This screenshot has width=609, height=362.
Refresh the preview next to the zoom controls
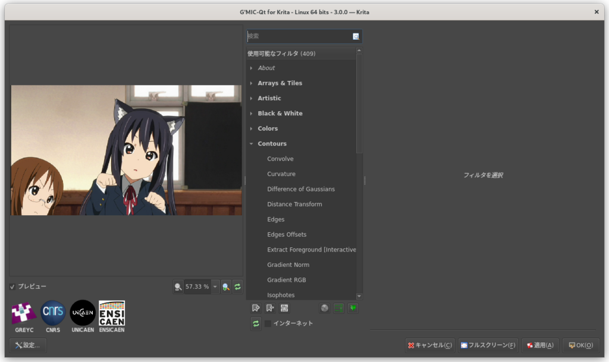[x=237, y=287]
